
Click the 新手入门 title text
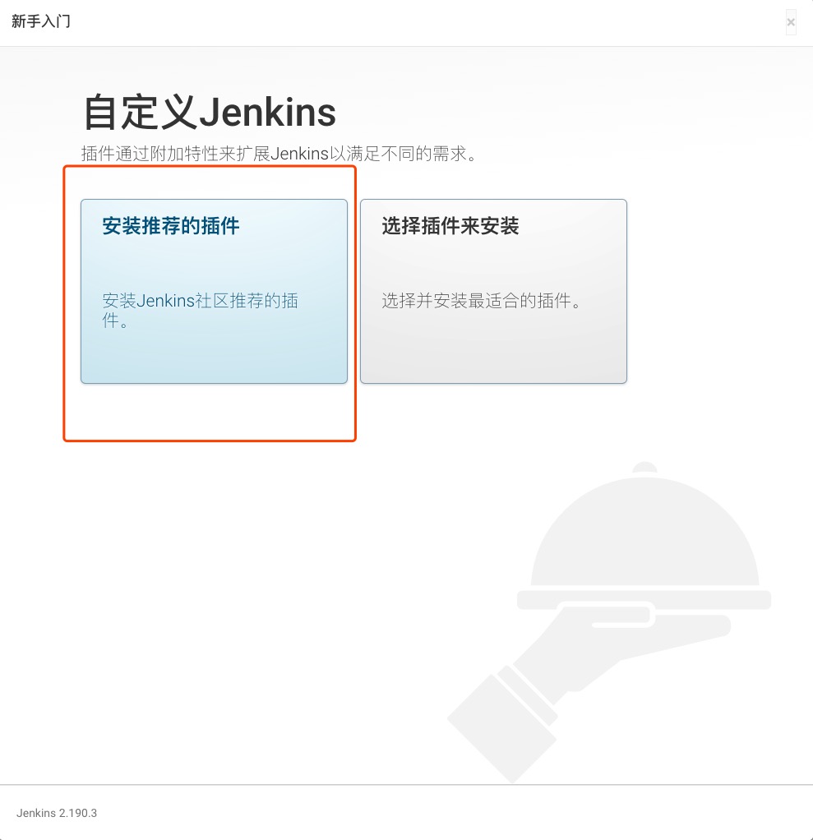(41, 21)
